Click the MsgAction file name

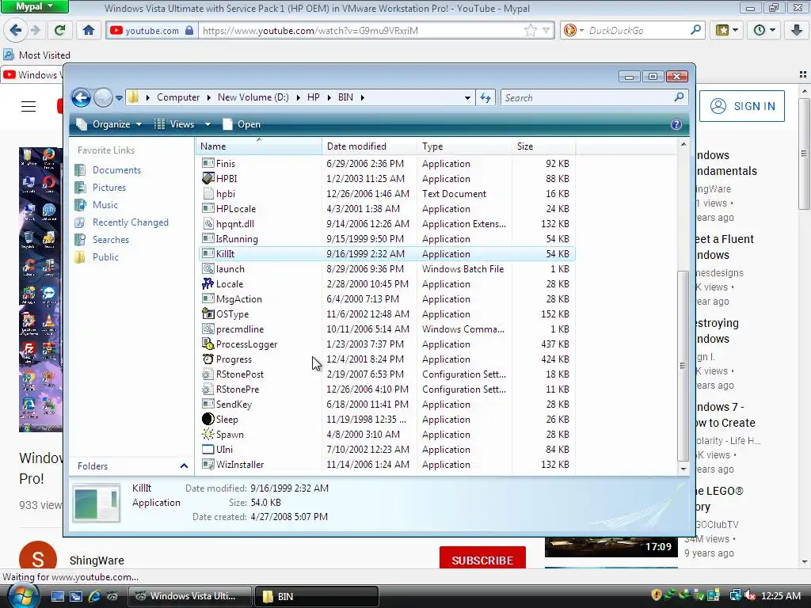pos(239,298)
